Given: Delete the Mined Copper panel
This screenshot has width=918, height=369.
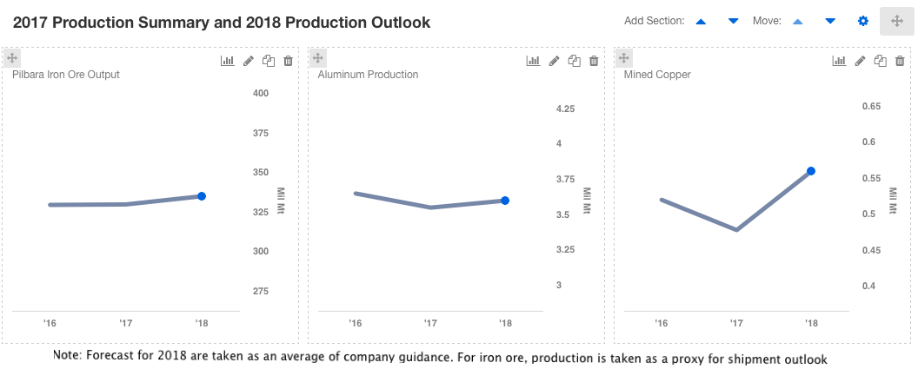Looking at the screenshot, I should pyautogui.click(x=900, y=61).
